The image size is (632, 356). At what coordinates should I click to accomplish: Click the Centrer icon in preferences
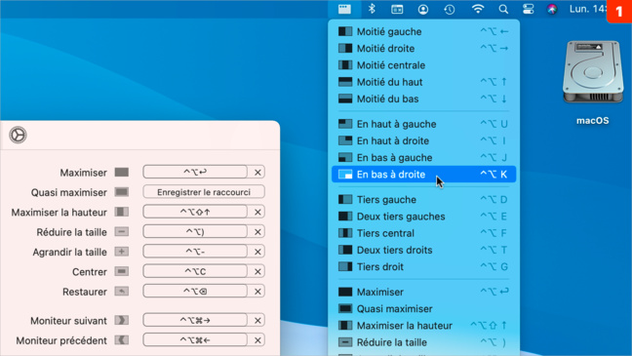coord(121,272)
